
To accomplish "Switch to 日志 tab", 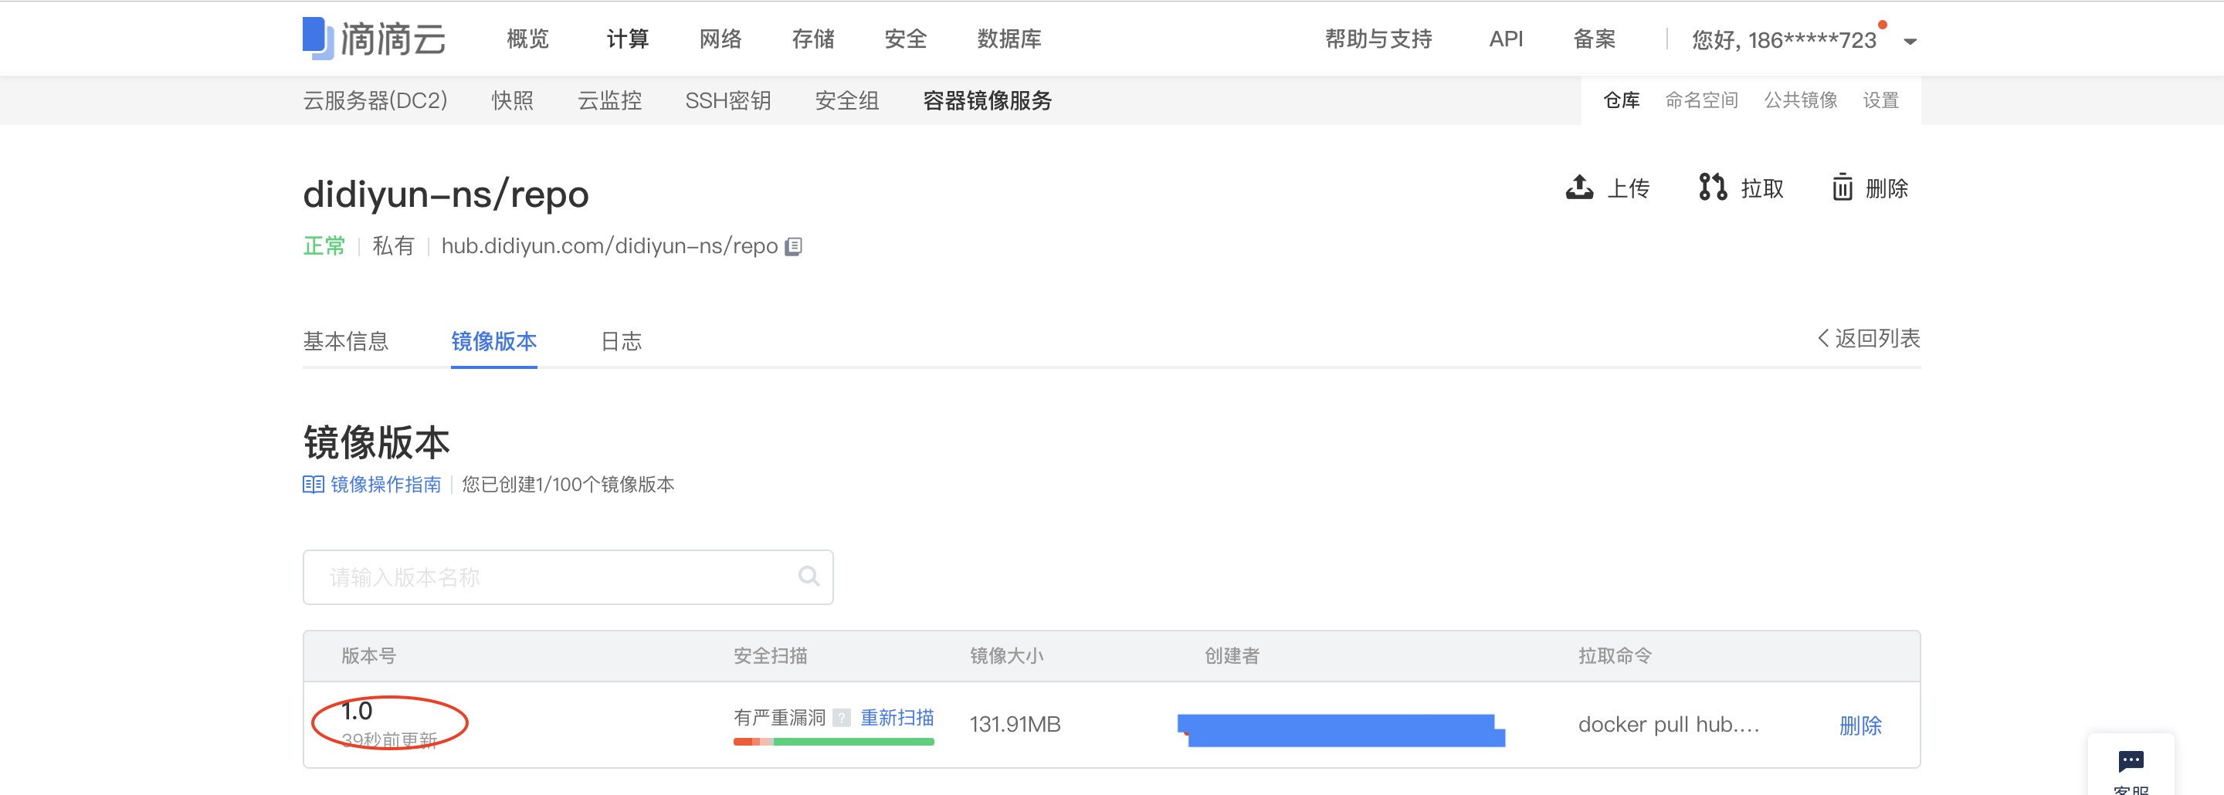I will (x=621, y=341).
